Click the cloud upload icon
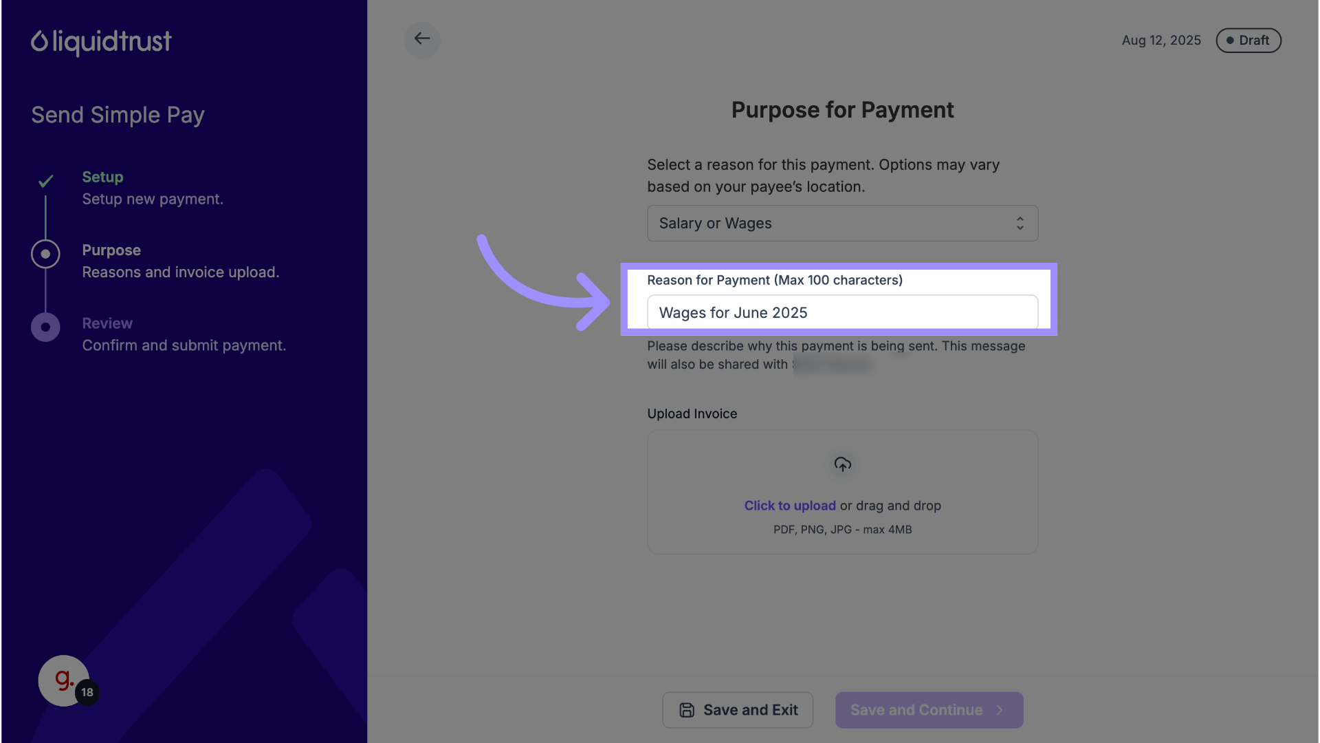Screen dimensions: 1320x743 point(842,464)
